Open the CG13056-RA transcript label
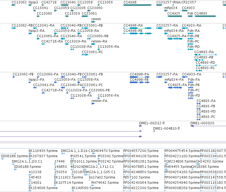Screen dimensions: 226x192 tap(109, 47)
